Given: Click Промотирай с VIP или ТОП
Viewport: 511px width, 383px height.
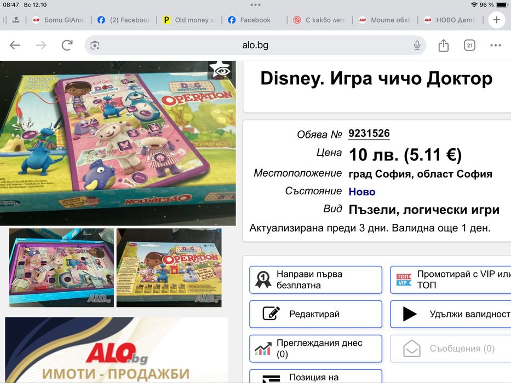Looking at the screenshot, I should coord(450,280).
